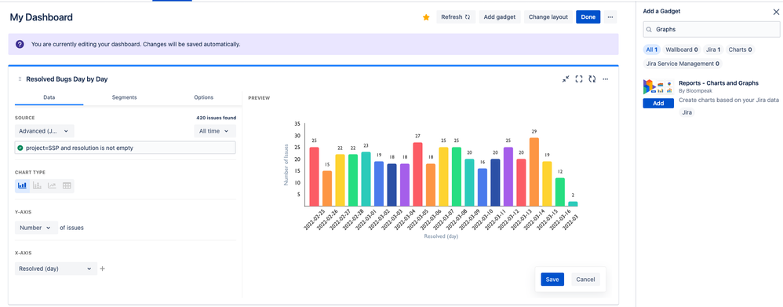The height and width of the screenshot is (307, 783).
Task: Switch to the Segments tab
Action: click(x=124, y=97)
